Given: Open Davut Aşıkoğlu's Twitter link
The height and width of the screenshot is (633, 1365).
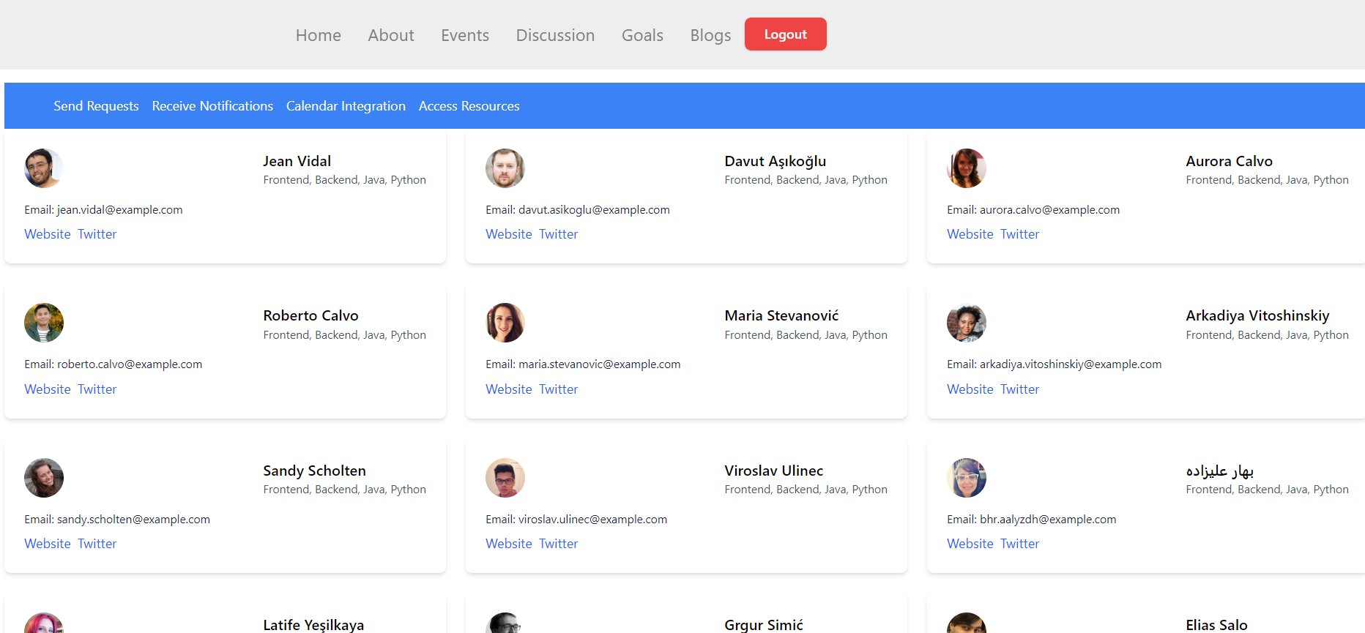Looking at the screenshot, I should [x=559, y=234].
